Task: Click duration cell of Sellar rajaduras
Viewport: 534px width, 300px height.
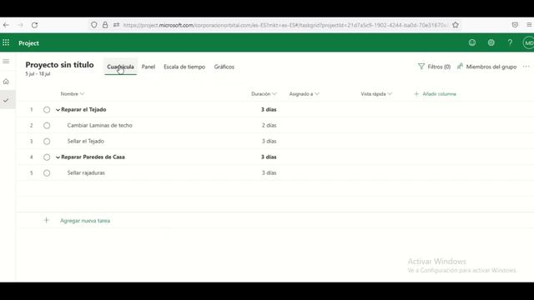Action: point(269,172)
